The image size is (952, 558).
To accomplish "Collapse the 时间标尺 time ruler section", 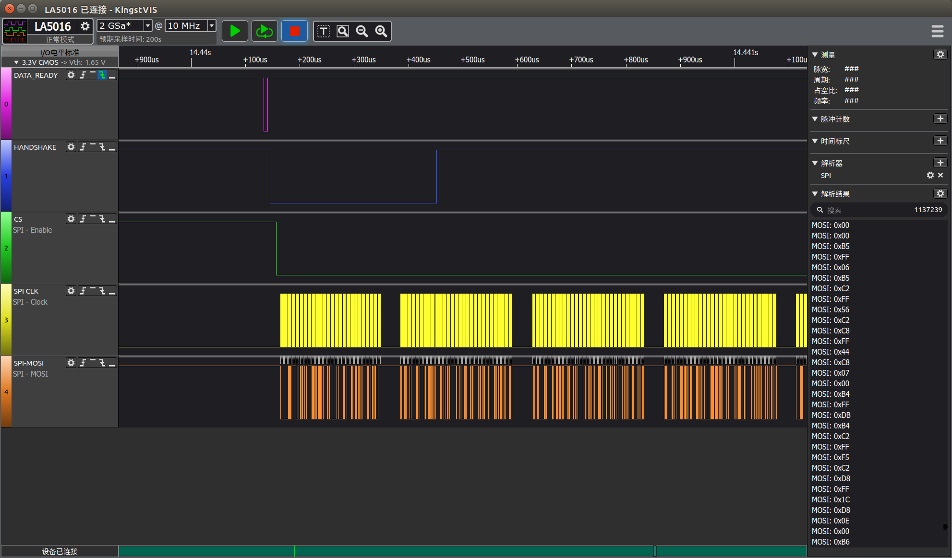I will click(815, 141).
